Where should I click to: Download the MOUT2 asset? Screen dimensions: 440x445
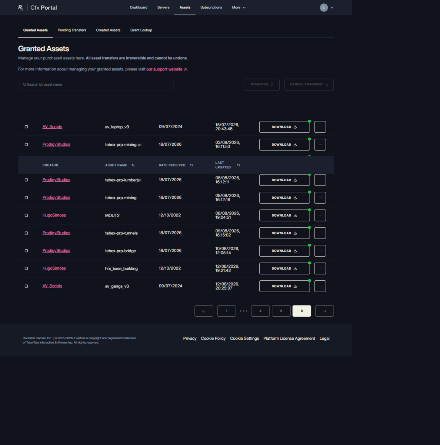(284, 215)
